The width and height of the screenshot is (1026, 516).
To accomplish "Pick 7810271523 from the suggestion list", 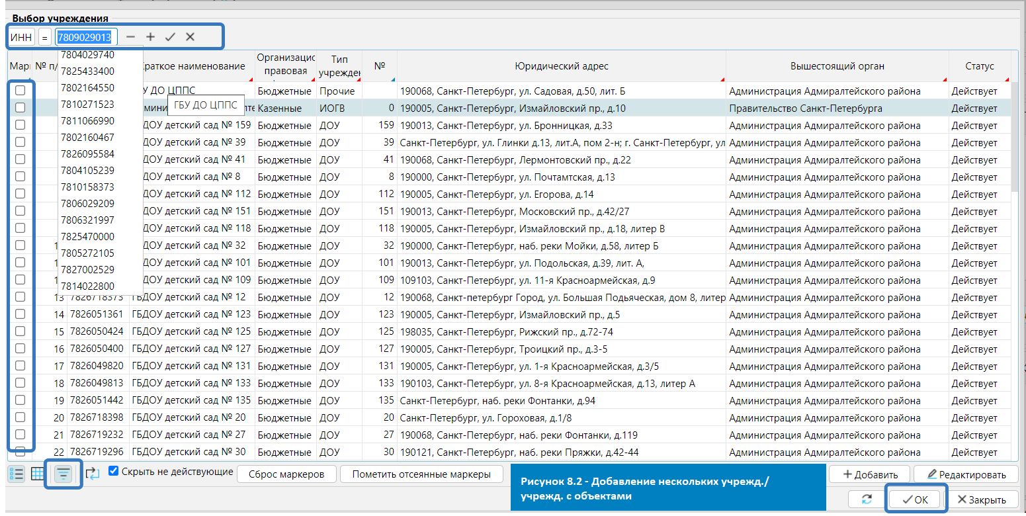I will tap(87, 105).
